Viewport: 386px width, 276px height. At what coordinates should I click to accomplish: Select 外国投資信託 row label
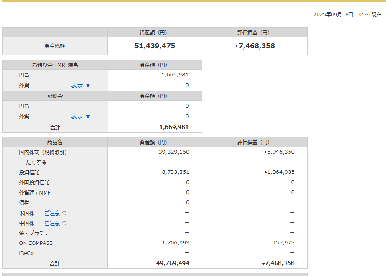tap(34, 183)
